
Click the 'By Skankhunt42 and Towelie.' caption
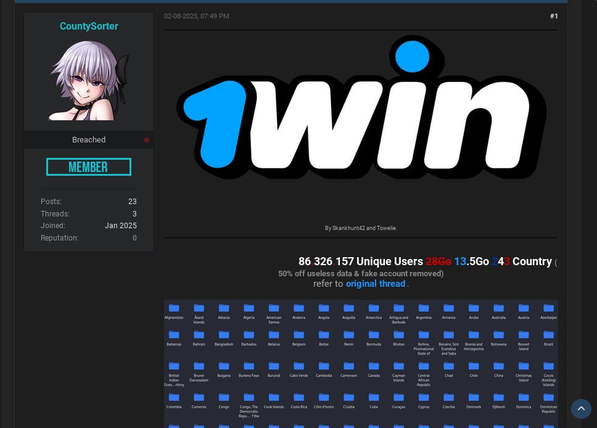click(361, 228)
